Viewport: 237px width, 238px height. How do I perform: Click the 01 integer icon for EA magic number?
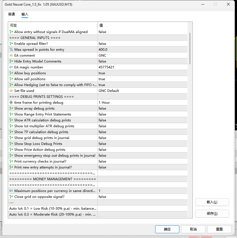pyautogui.click(x=11, y=67)
